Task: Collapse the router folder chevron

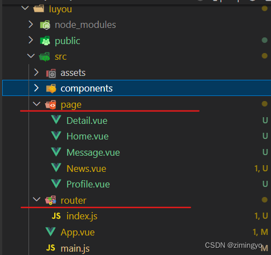Action: pos(36,199)
